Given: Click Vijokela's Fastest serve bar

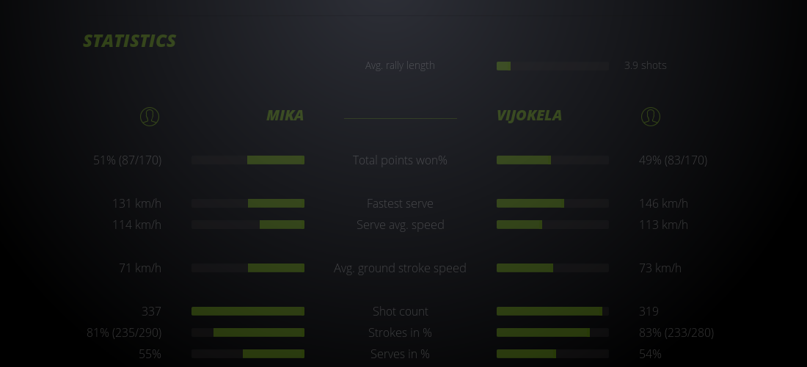Looking at the screenshot, I should 552,203.
